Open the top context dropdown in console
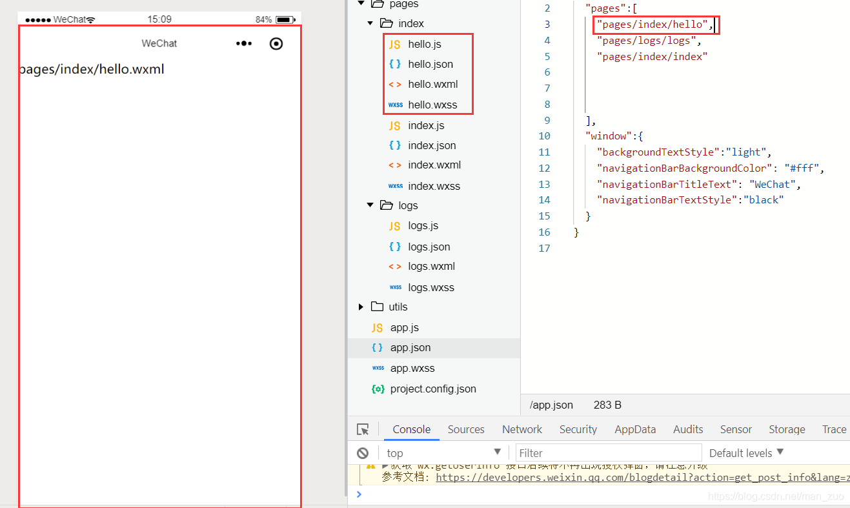The width and height of the screenshot is (850, 508). [443, 452]
